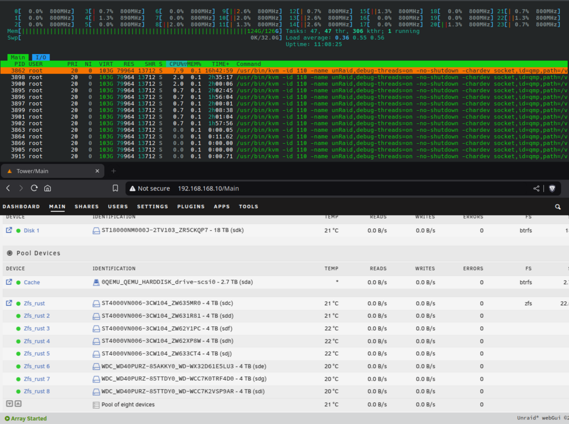Switch to htop Main tab
The image size is (569, 424).
pyautogui.click(x=18, y=57)
